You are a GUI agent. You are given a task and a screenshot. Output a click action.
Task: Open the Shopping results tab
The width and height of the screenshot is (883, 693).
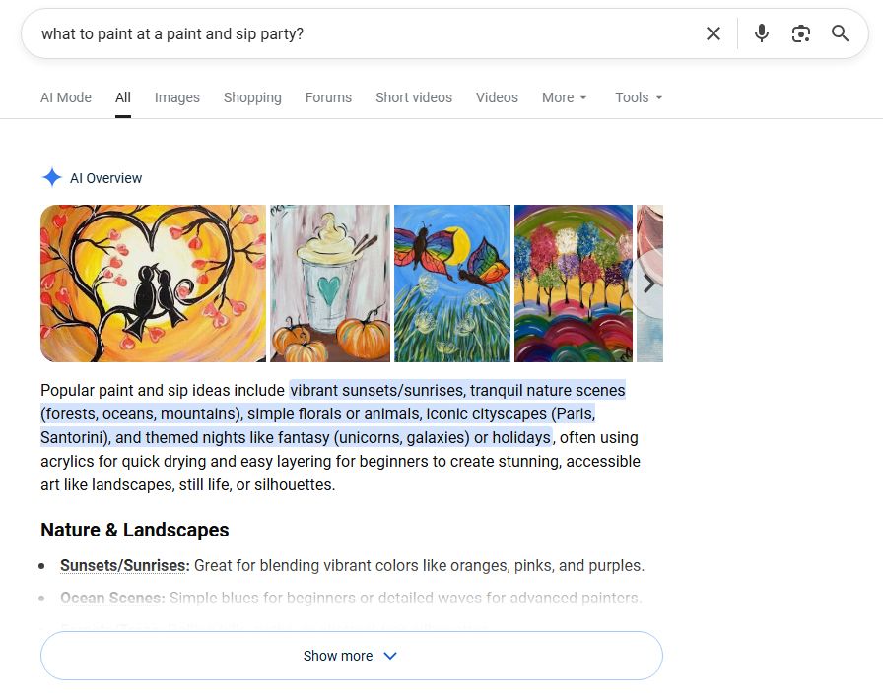252,97
